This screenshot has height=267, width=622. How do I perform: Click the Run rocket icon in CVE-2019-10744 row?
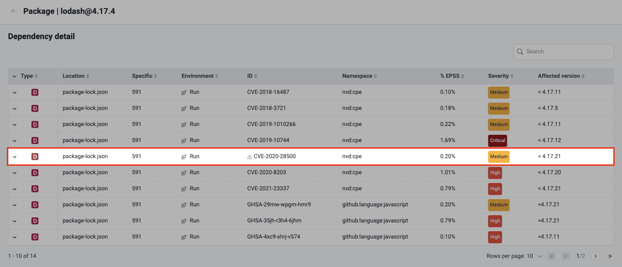(184, 141)
